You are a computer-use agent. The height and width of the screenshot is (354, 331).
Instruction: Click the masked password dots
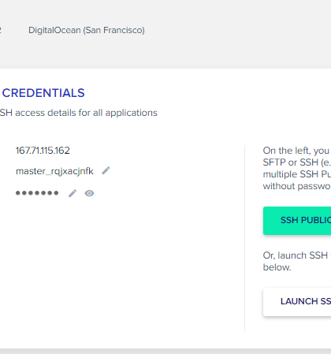pos(37,193)
